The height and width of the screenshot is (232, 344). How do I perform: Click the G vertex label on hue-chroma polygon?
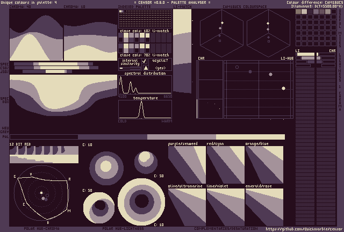click(15, 177)
